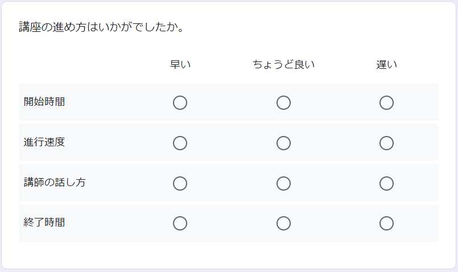Click the 終了時間 row label
The image size is (458, 272).
(x=44, y=222)
